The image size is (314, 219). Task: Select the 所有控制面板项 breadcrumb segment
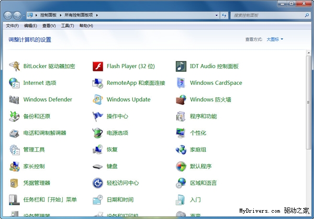pyautogui.click(x=78, y=15)
